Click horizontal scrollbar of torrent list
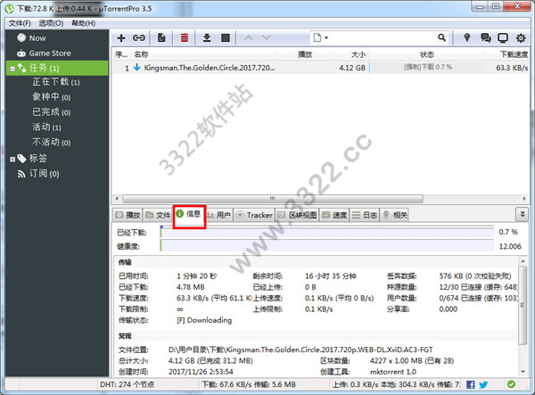 pyautogui.click(x=273, y=199)
